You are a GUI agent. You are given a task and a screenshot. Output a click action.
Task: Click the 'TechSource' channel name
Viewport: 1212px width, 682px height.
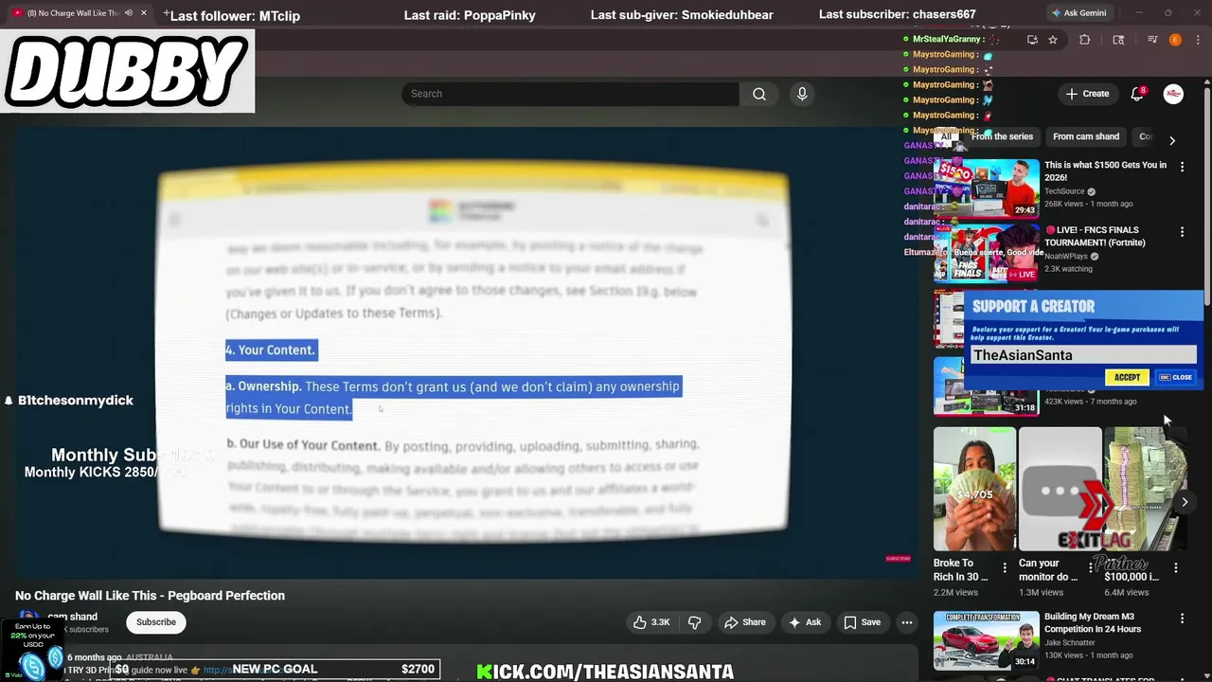(x=1065, y=191)
